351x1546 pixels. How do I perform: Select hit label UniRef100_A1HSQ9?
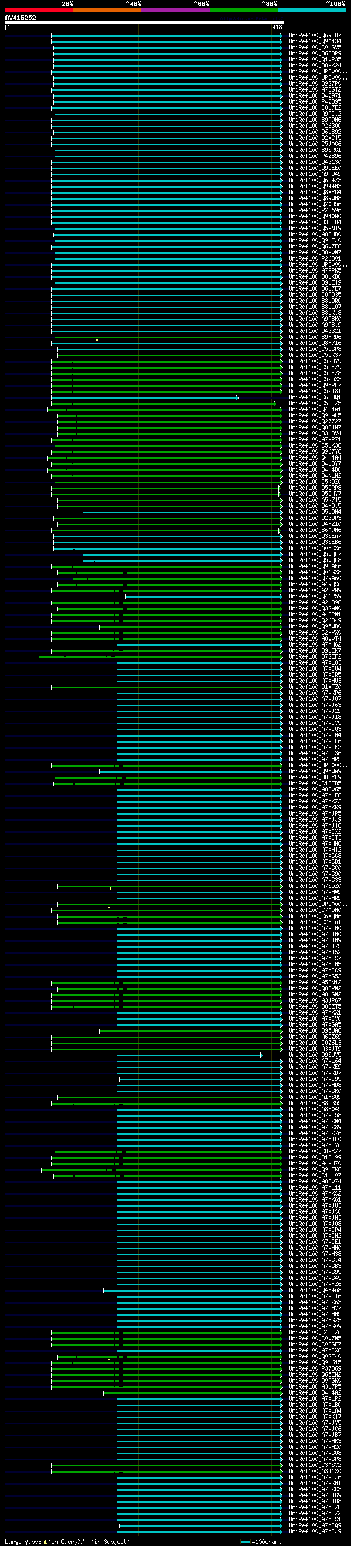coord(315,1097)
